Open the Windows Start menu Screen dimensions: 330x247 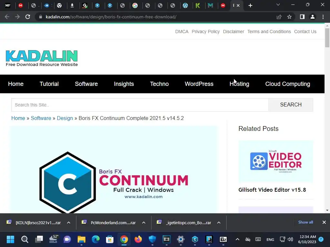[x=10, y=239]
